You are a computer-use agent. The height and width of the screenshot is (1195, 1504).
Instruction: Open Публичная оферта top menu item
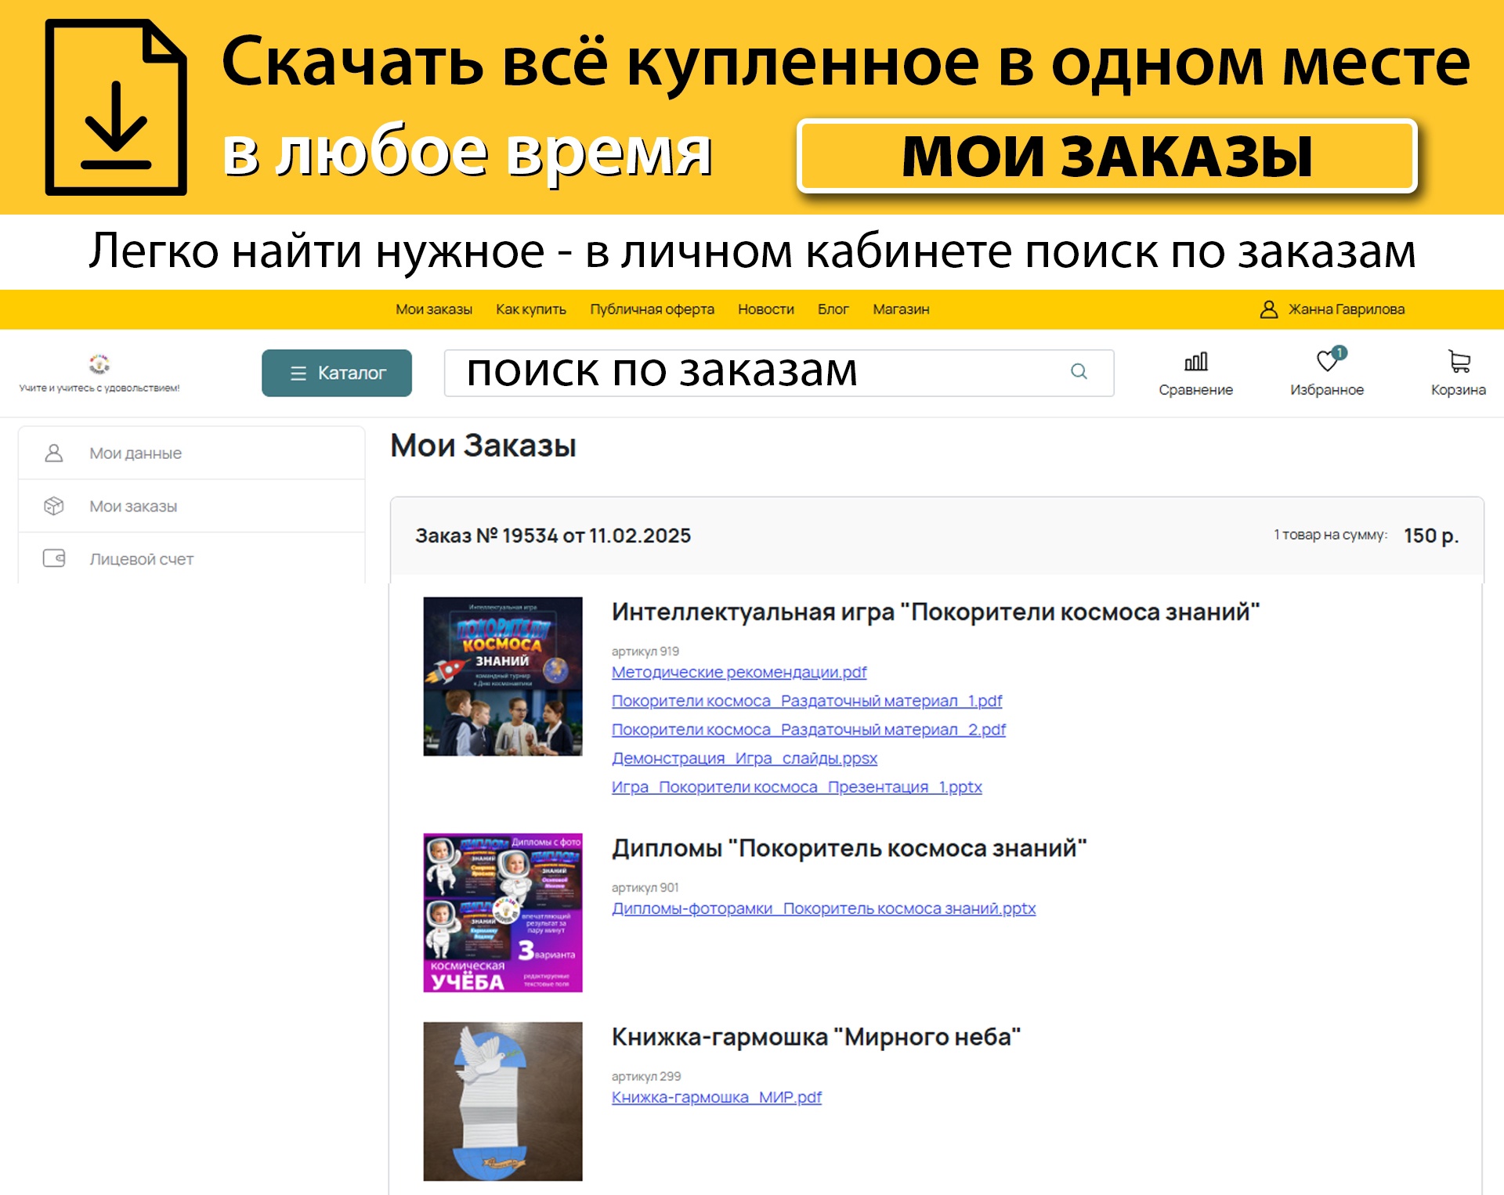click(652, 309)
